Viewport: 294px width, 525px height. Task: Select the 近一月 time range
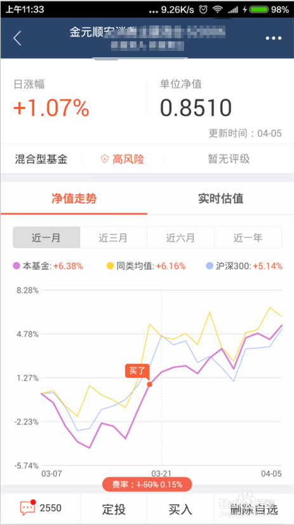point(46,238)
